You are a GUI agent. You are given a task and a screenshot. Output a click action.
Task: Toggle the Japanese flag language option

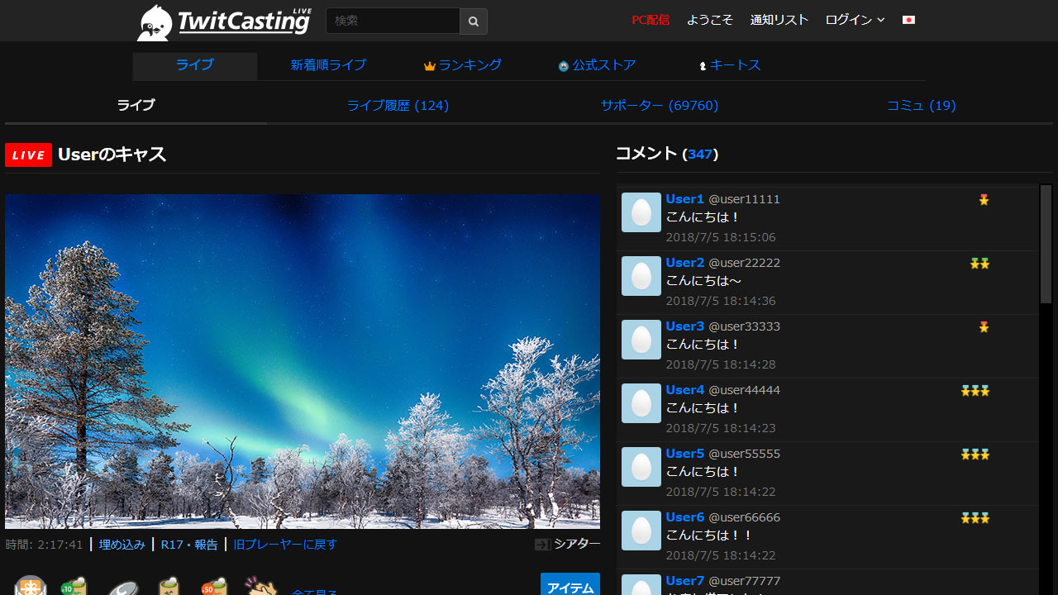908,19
